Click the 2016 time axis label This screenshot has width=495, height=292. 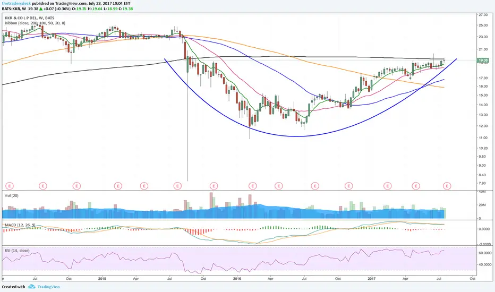tap(237, 279)
